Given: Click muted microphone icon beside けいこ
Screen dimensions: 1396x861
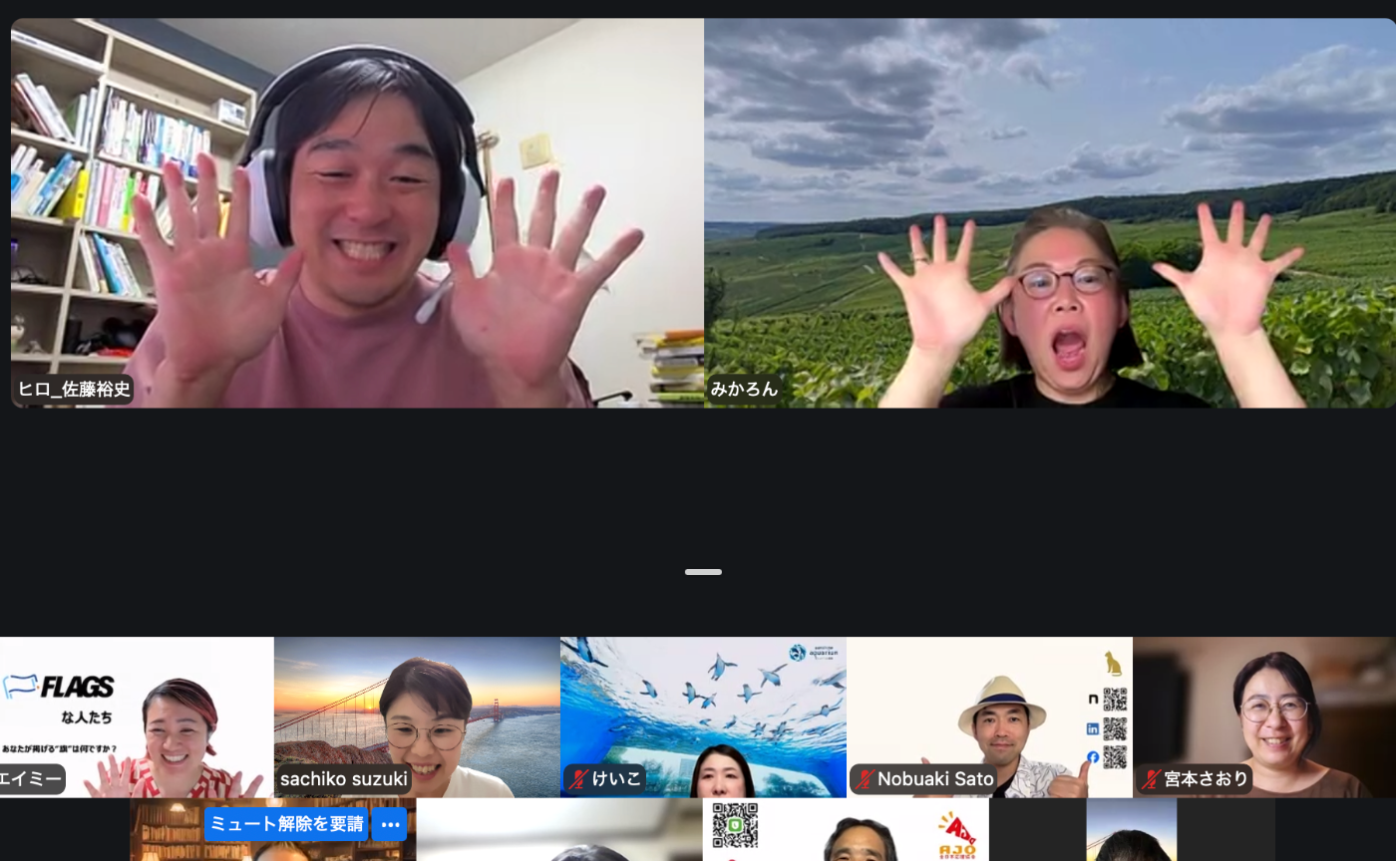Looking at the screenshot, I should click(578, 779).
